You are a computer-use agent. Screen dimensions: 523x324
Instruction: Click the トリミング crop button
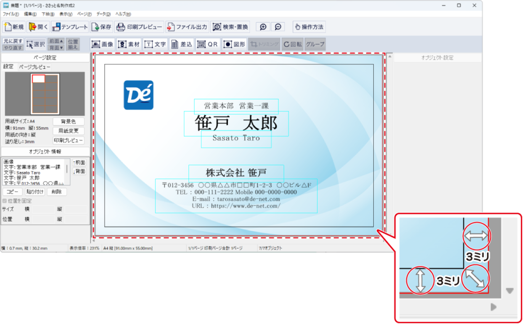coord(264,44)
